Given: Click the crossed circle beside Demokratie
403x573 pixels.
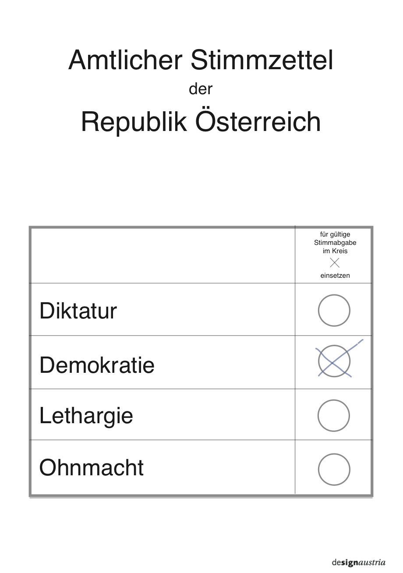Looking at the screenshot, I should 334,361.
